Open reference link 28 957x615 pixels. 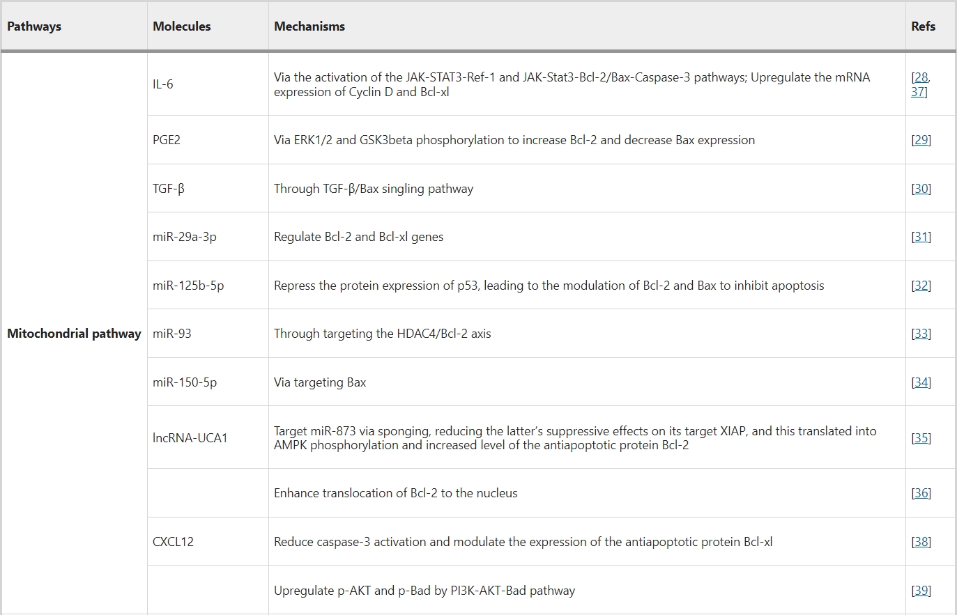(921, 77)
